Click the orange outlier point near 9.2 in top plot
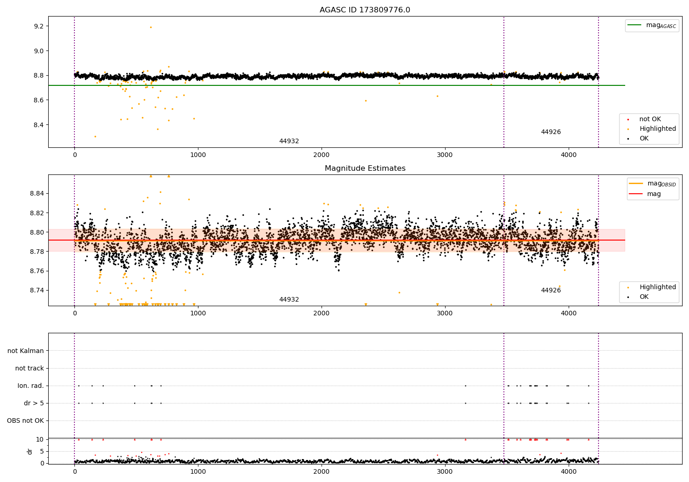 click(x=151, y=27)
